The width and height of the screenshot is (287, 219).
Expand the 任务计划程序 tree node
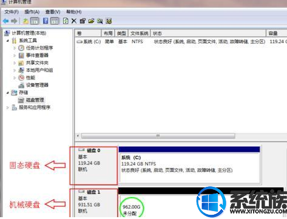[15, 48]
